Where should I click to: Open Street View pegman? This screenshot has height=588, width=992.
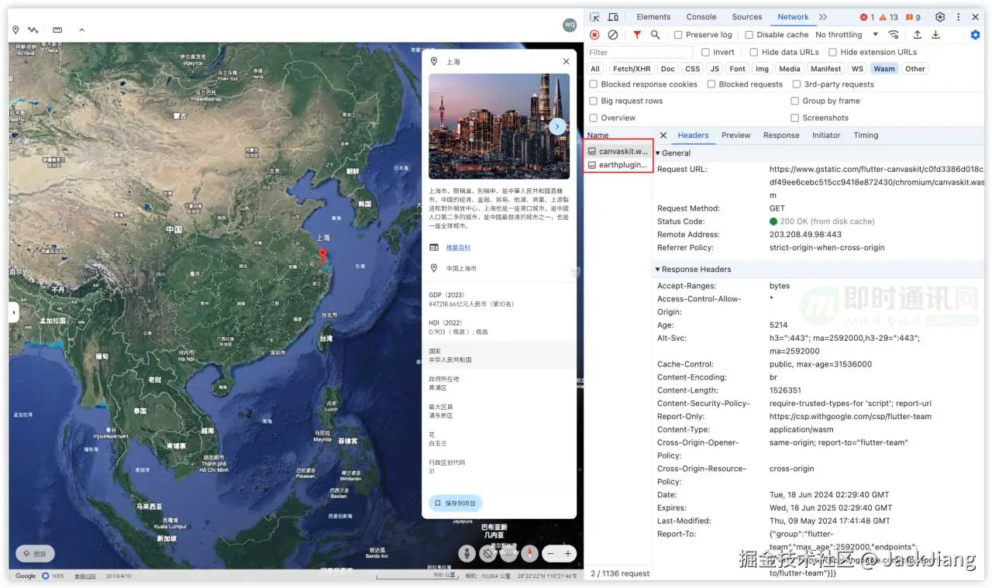[x=467, y=553]
